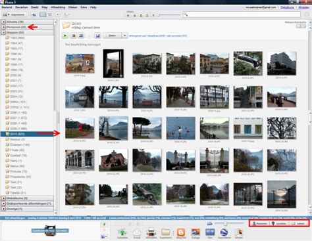Click the Geocoderen Google Earth globe icon
Viewport: 312px width, 241px height.
pyautogui.click(x=224, y=232)
